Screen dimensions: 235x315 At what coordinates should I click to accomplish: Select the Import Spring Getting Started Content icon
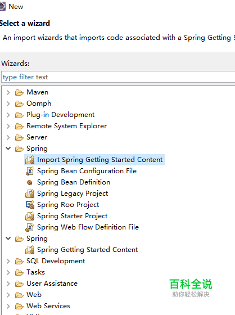click(x=30, y=160)
